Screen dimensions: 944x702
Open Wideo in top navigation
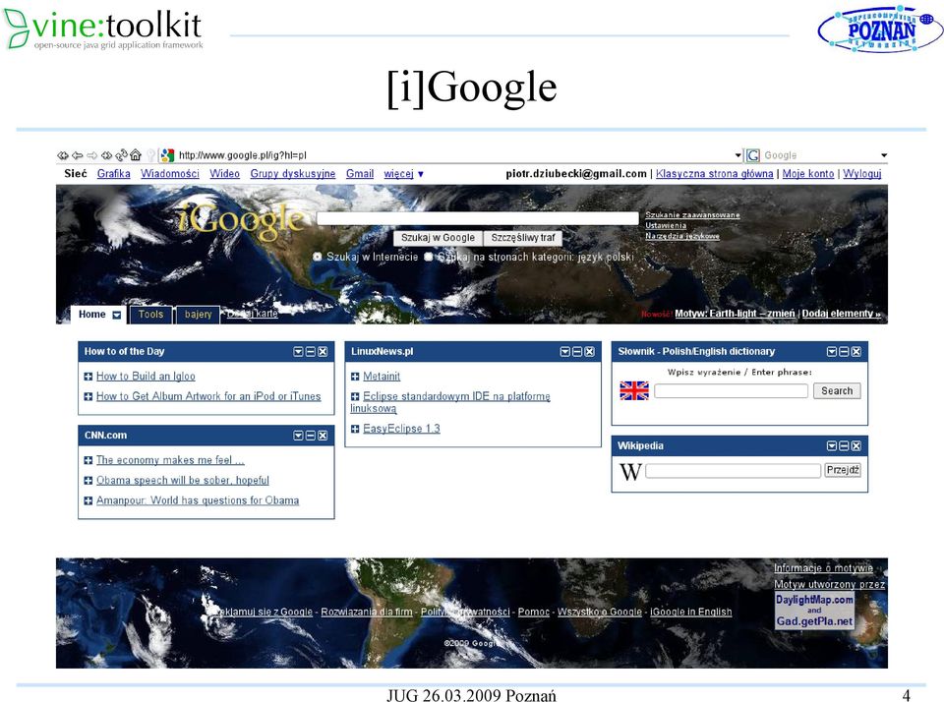(x=224, y=173)
